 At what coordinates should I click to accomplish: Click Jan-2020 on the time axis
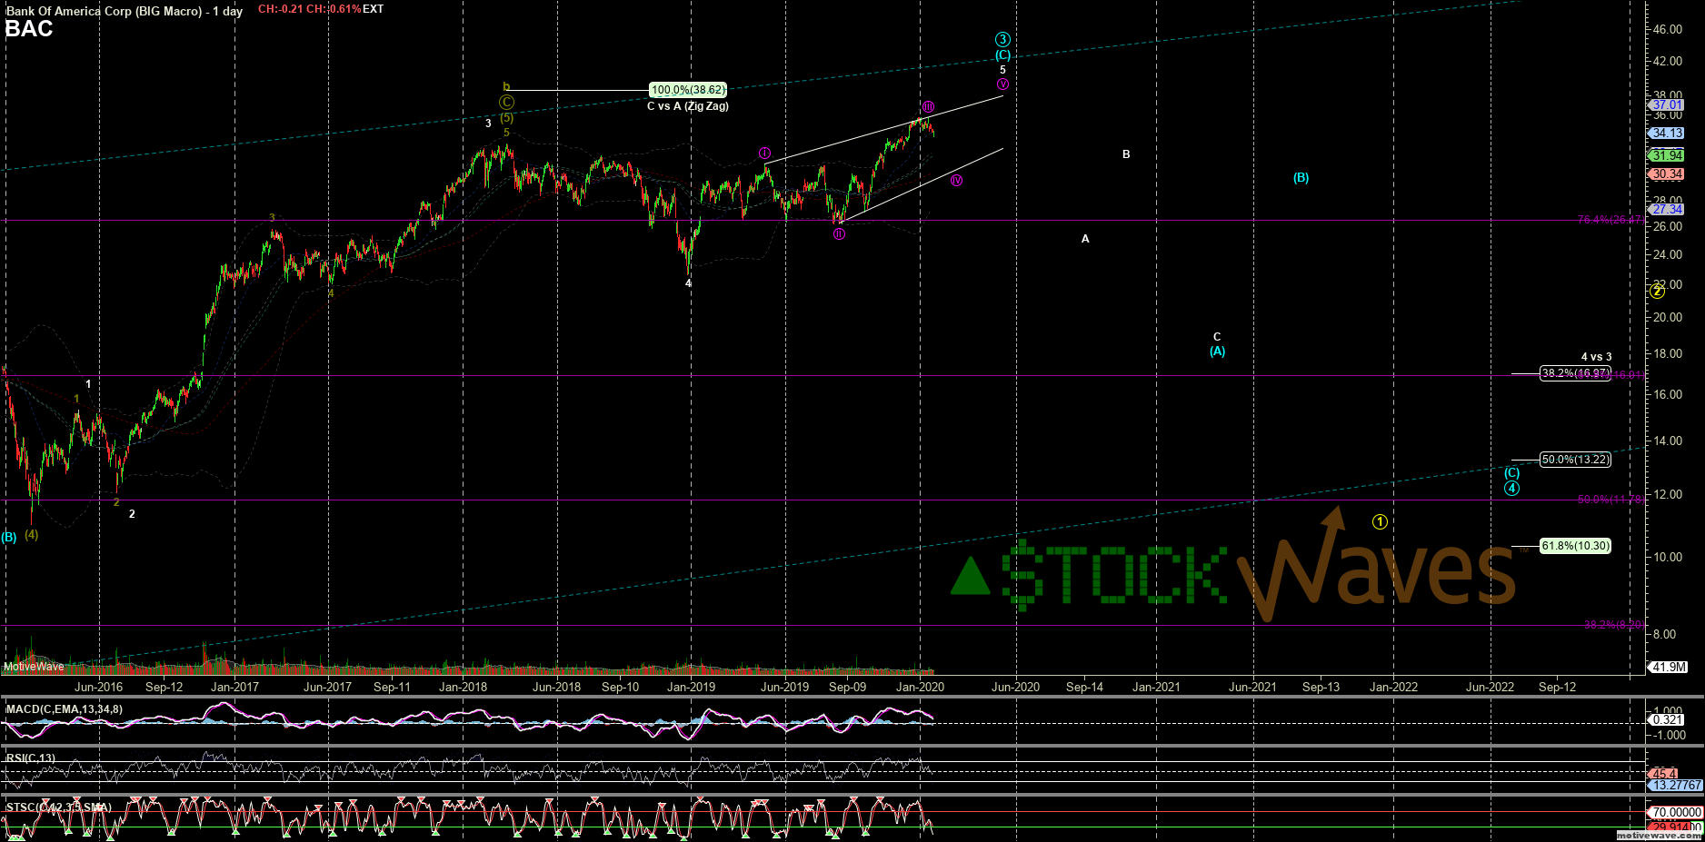pyautogui.click(x=920, y=687)
